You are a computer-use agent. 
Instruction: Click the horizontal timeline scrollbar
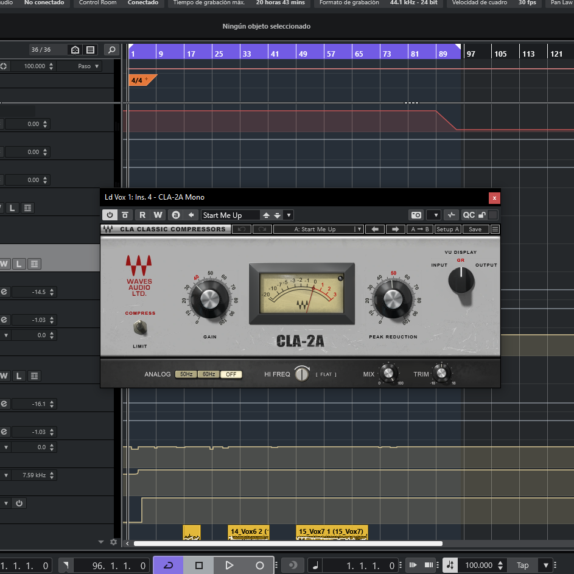[x=288, y=544]
